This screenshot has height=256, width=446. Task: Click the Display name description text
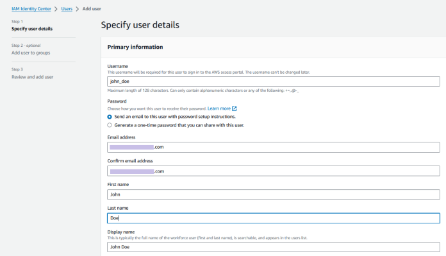pos(207,238)
